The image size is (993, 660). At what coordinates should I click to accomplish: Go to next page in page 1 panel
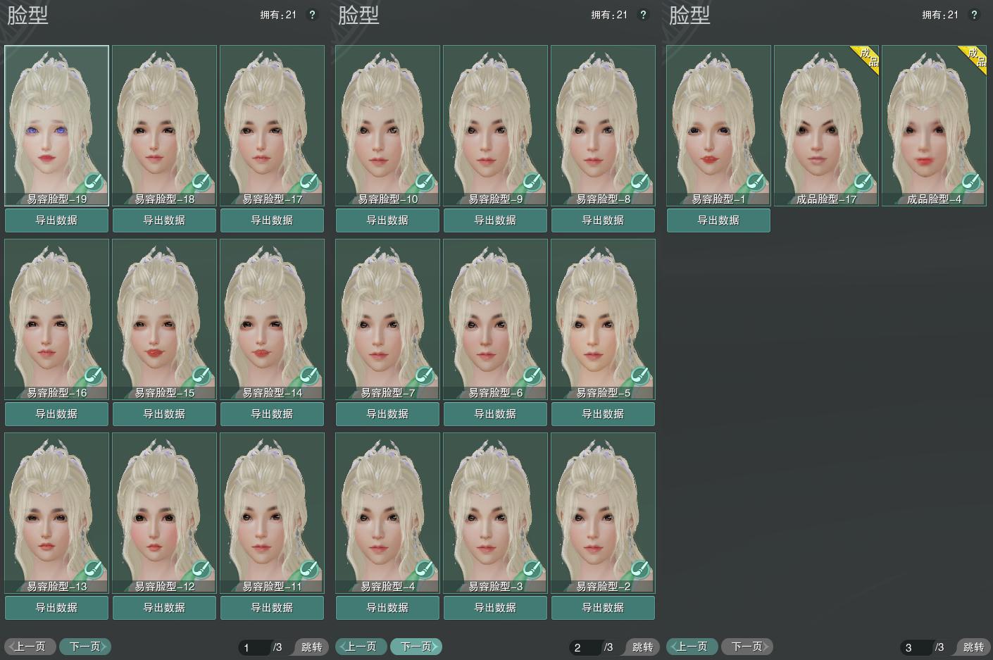85,647
